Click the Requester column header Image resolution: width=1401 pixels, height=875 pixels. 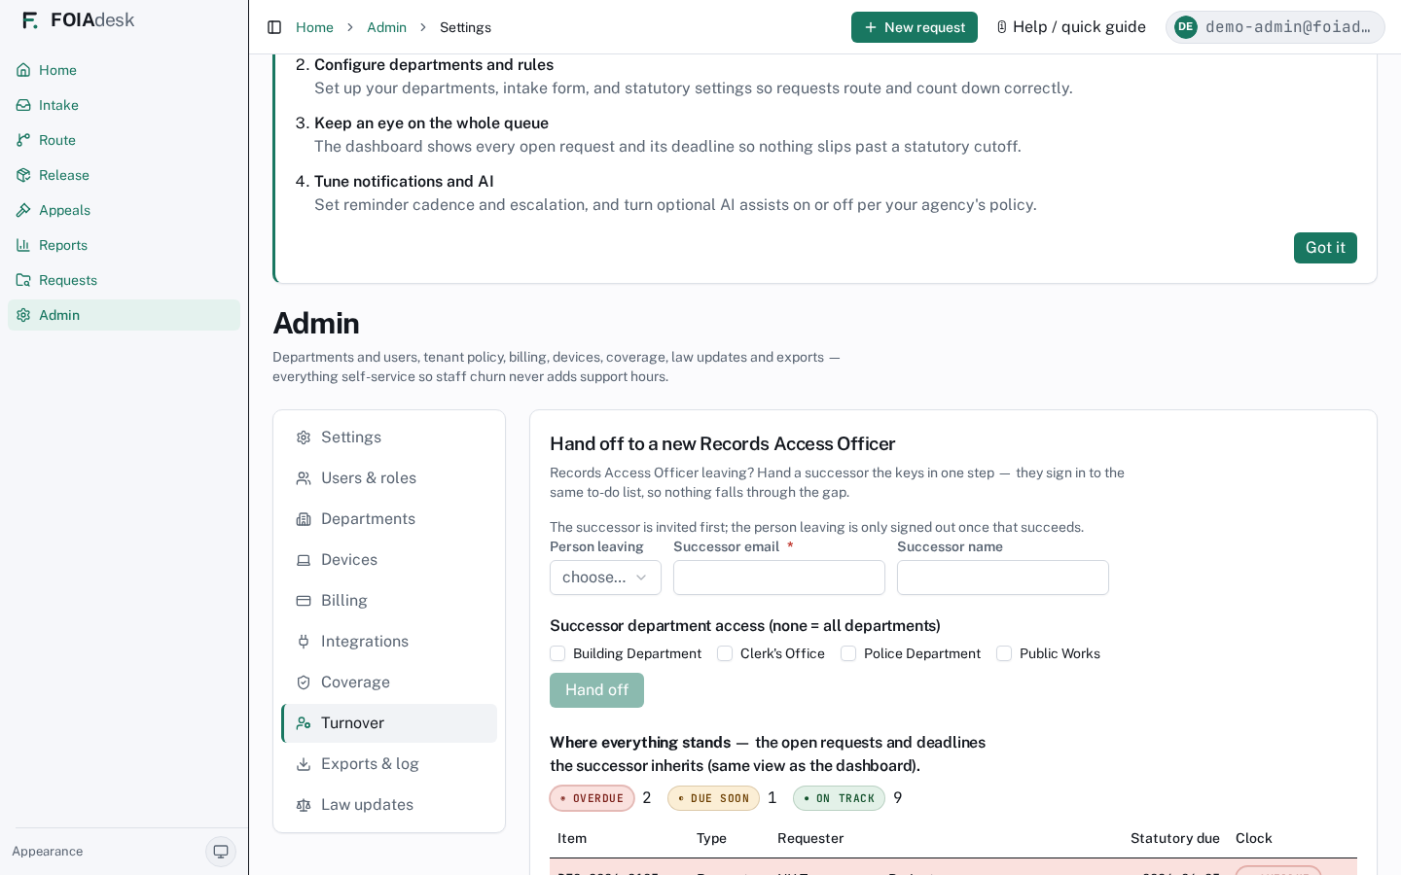(810, 838)
